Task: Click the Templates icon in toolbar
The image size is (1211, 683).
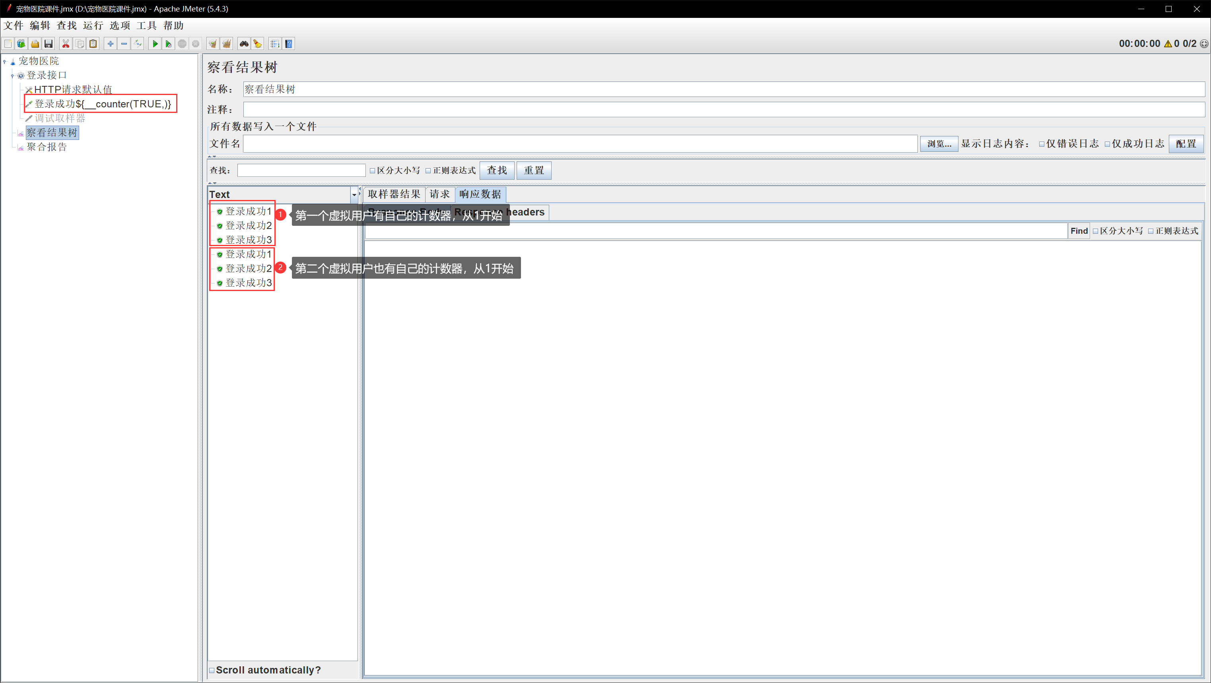Action: tap(21, 44)
